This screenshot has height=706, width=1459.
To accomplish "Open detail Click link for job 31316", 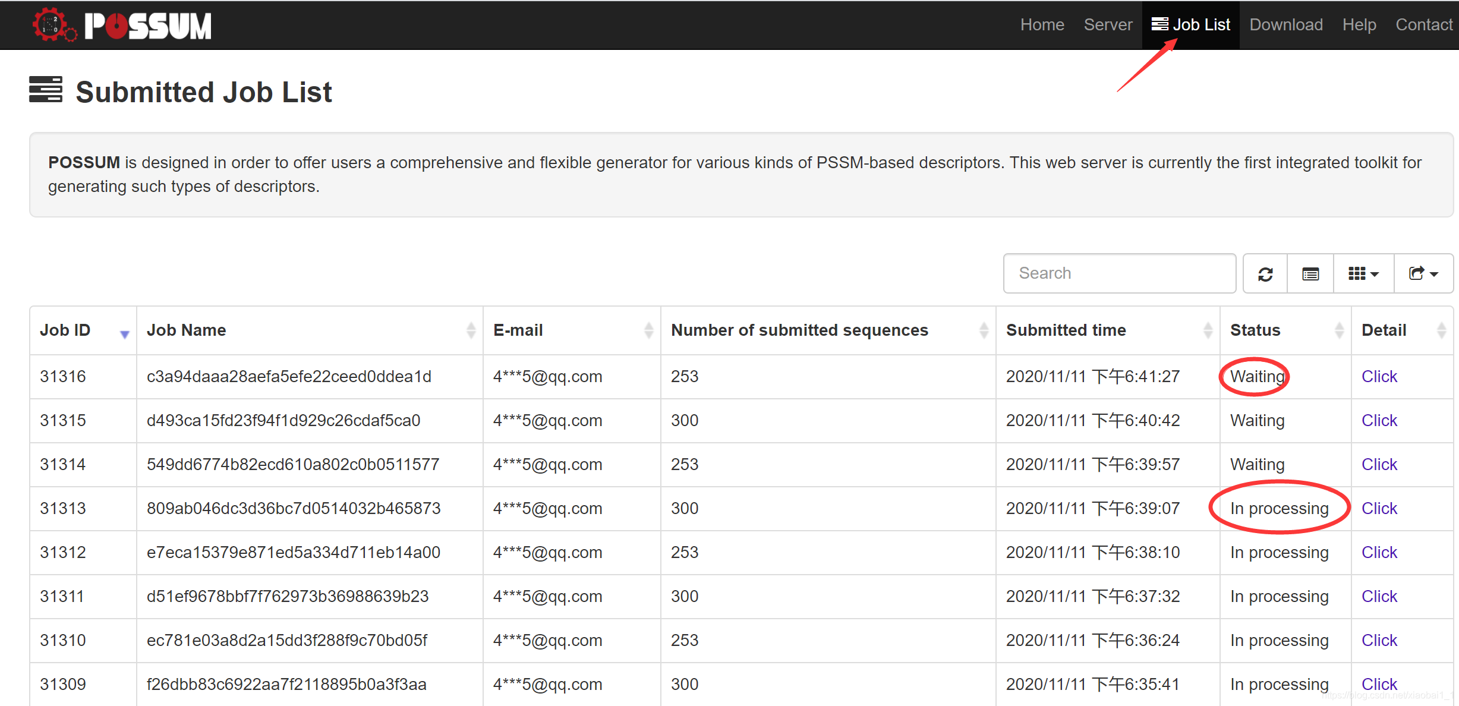I will tap(1379, 377).
